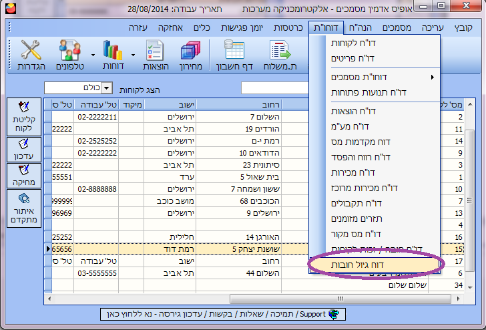Click the רחוב column header
Image resolution: width=486 pixels, height=330 pixels.
tap(239, 105)
